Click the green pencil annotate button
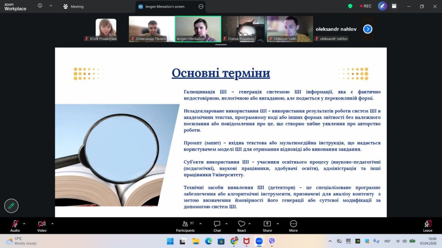 click(x=11, y=206)
